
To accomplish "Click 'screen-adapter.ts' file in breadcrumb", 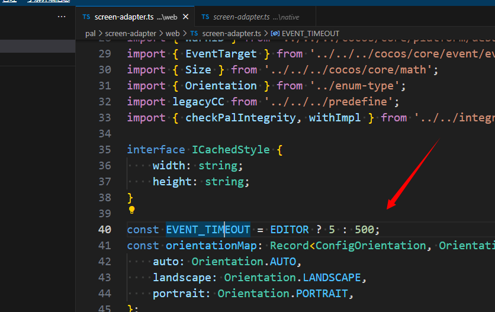I will (x=232, y=34).
